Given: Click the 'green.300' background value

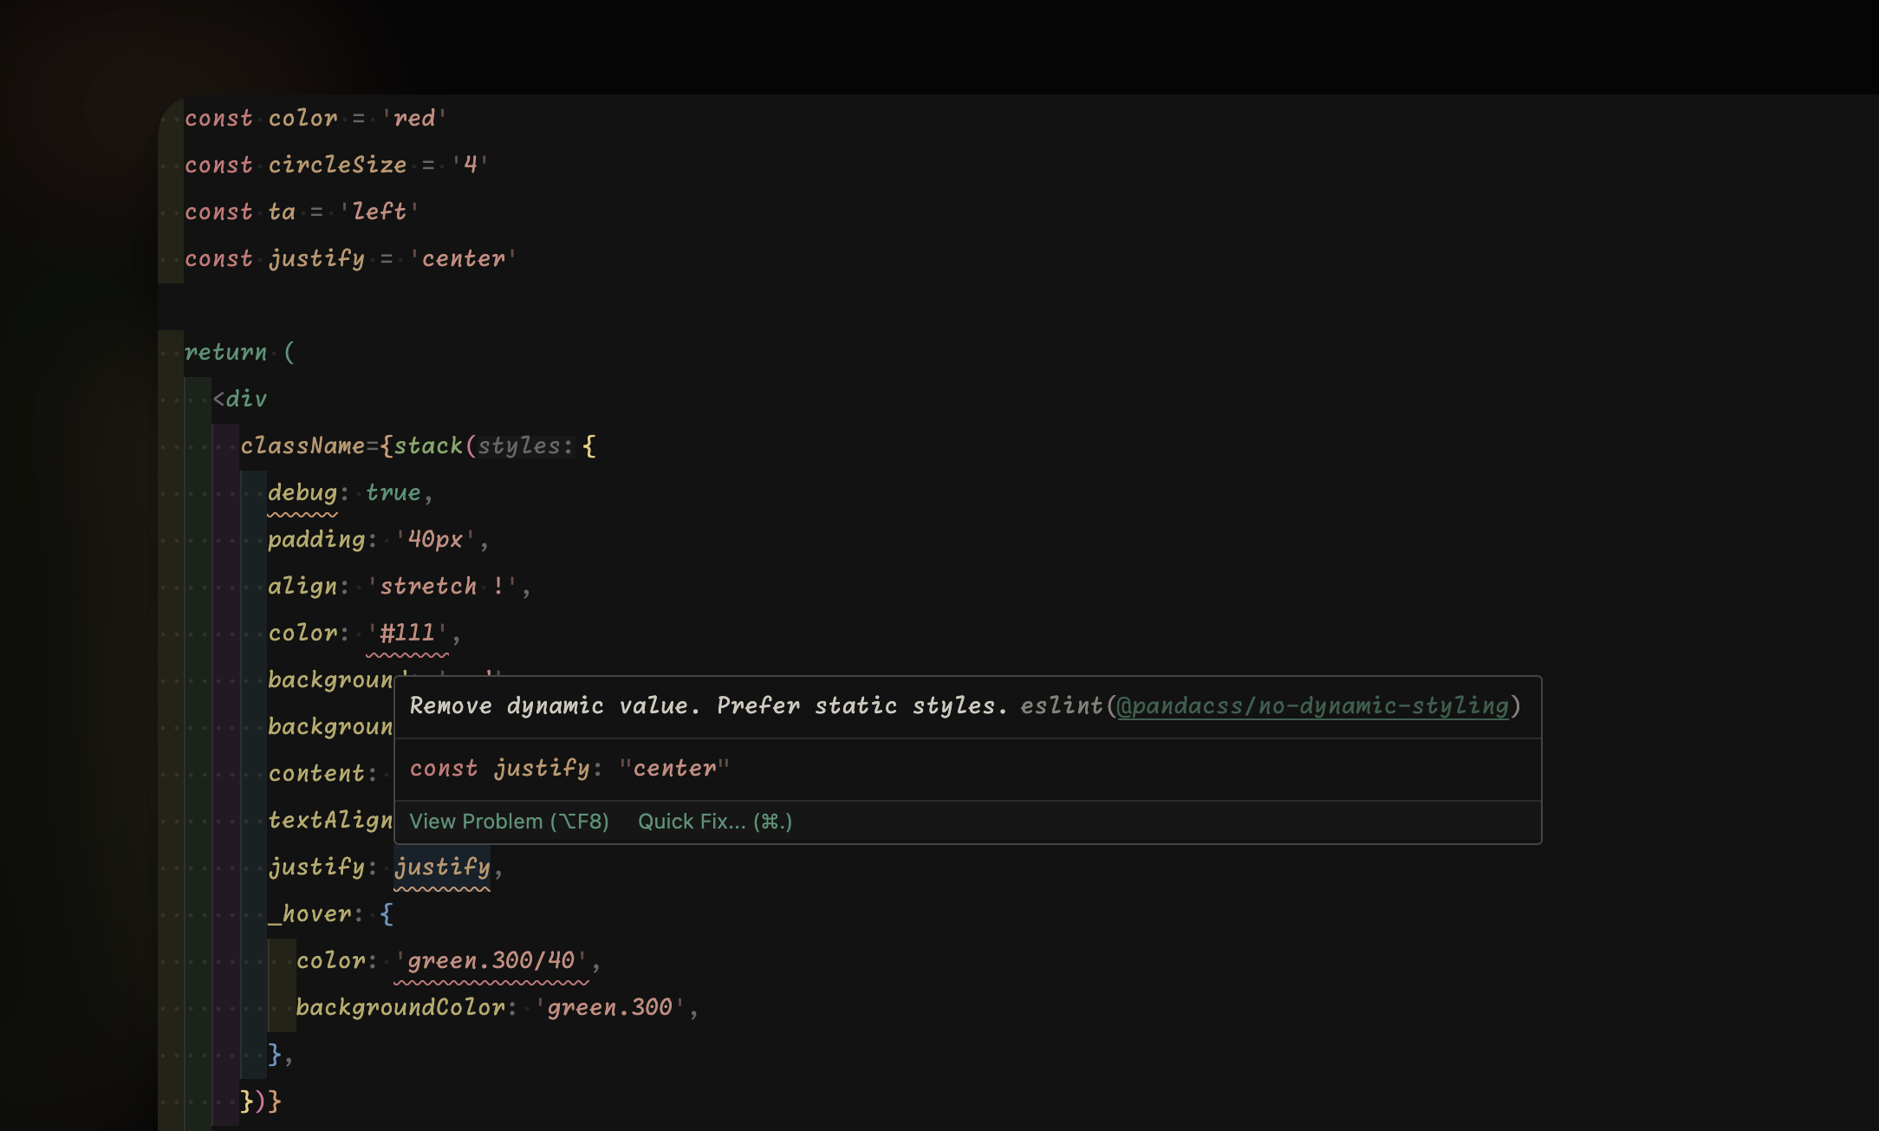Looking at the screenshot, I should pyautogui.click(x=610, y=1007).
